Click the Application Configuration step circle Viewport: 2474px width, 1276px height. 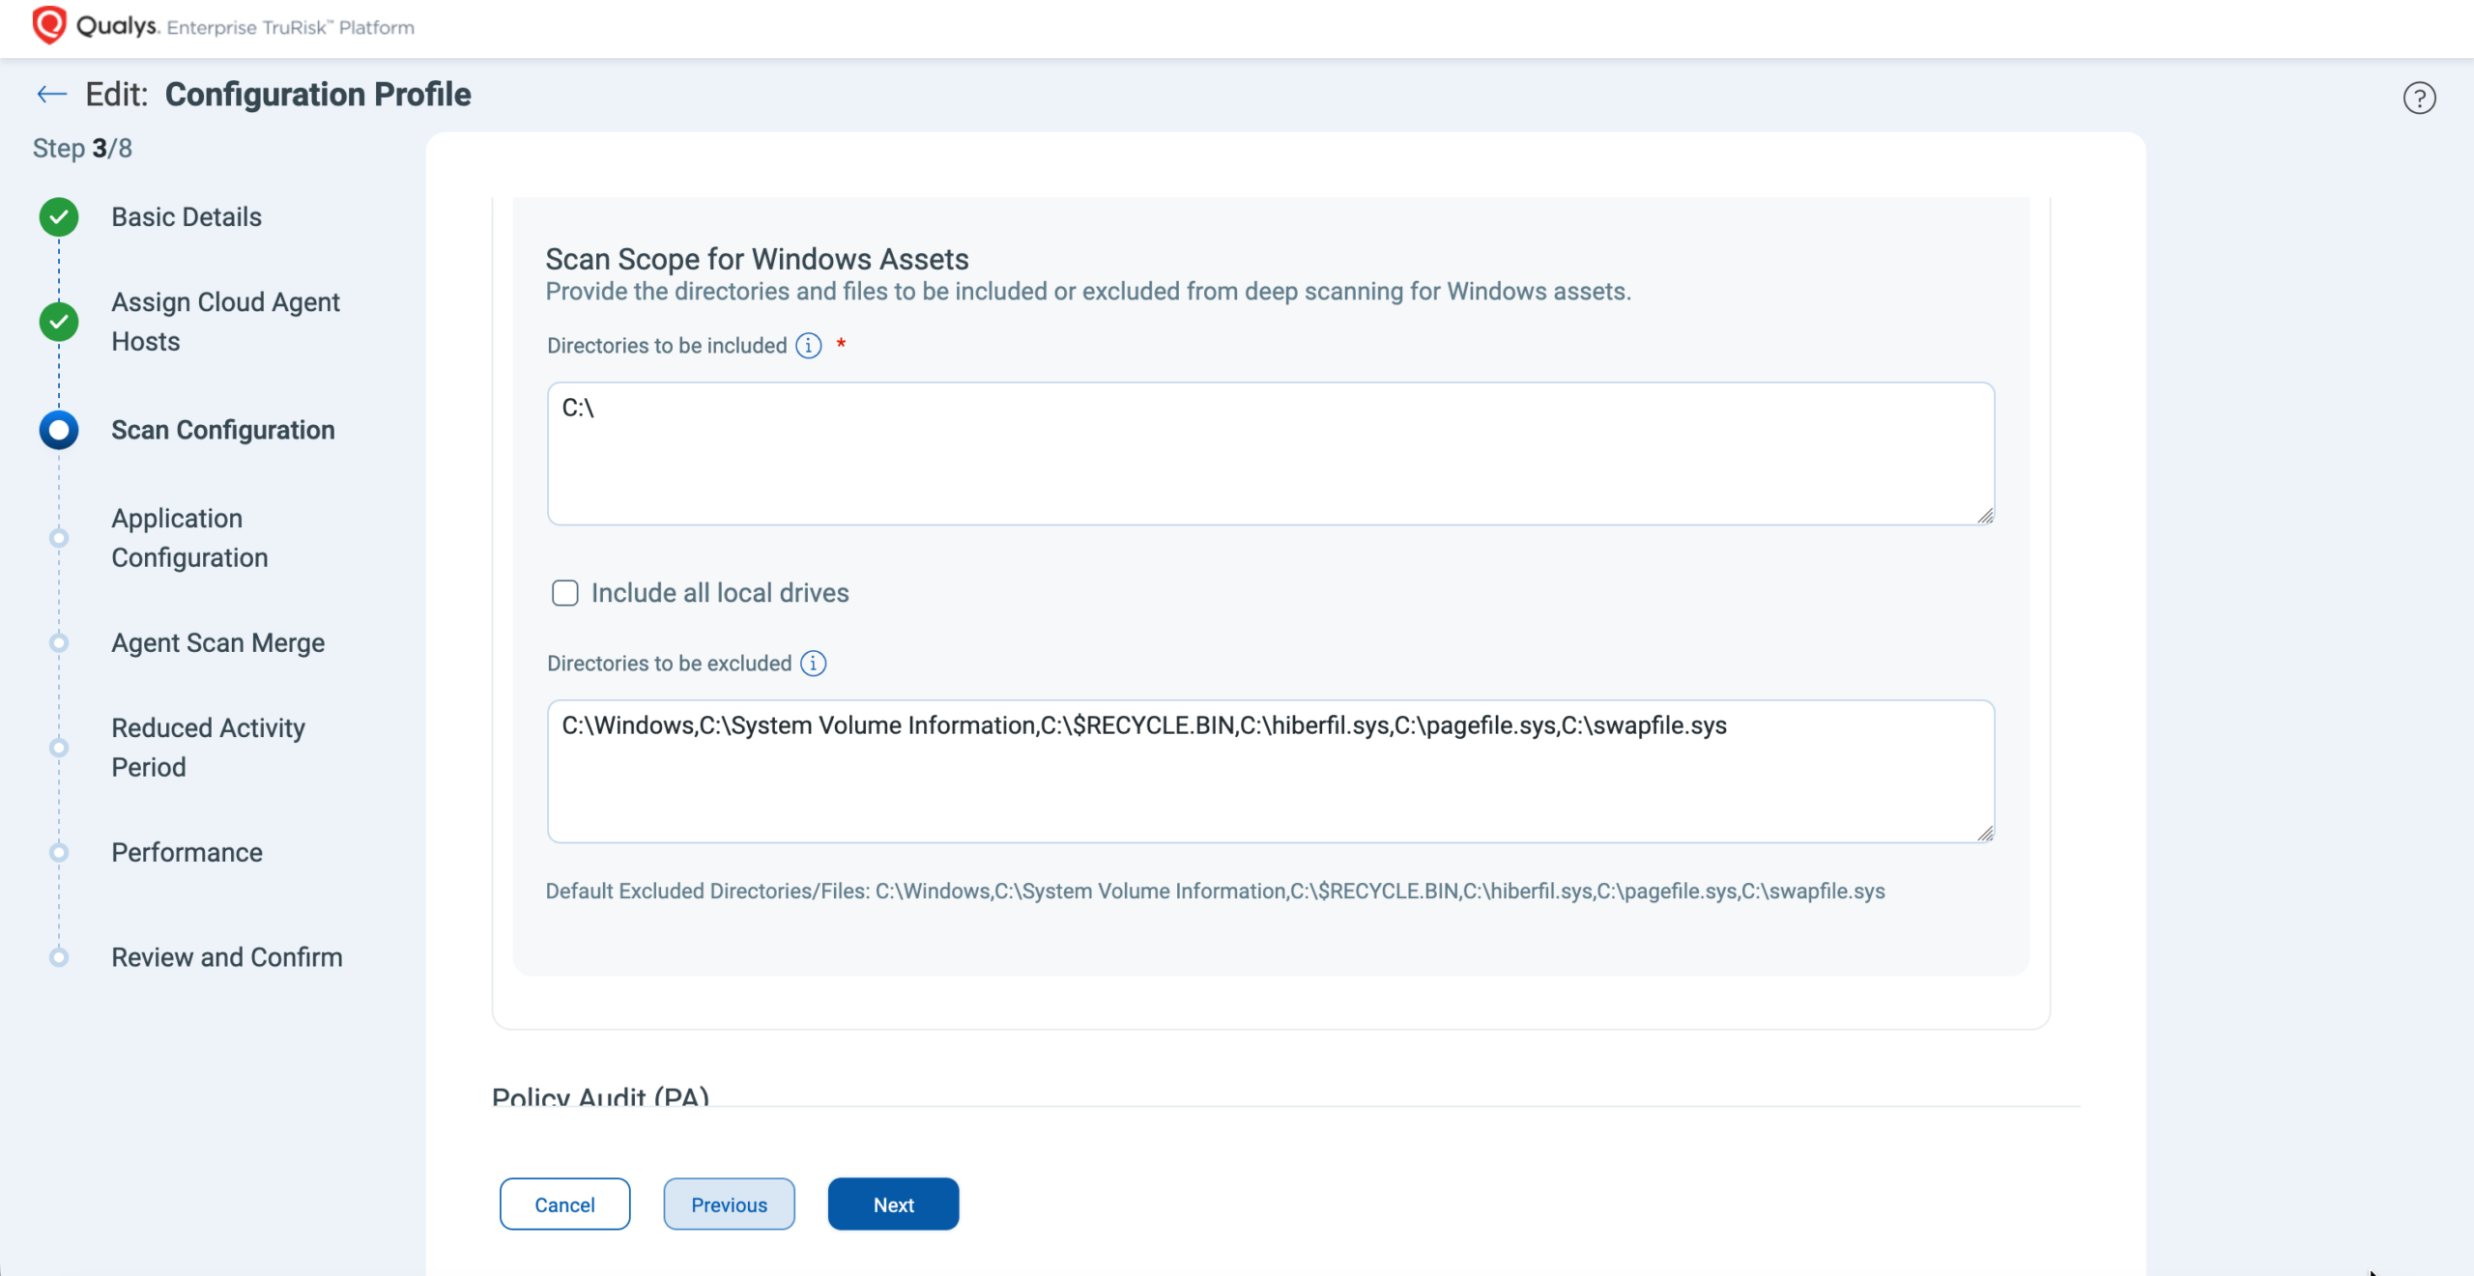tap(59, 538)
